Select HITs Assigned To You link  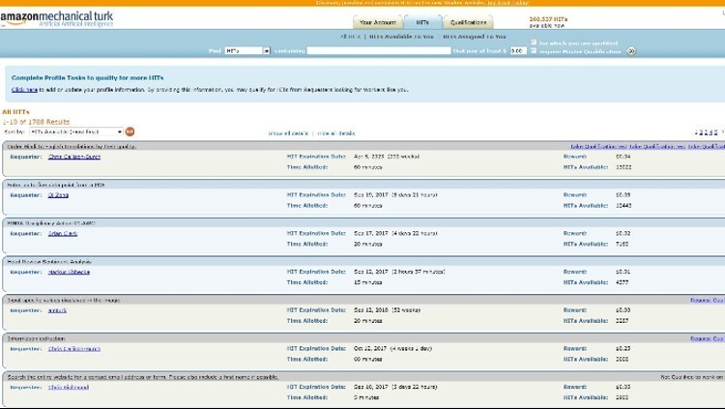click(475, 37)
